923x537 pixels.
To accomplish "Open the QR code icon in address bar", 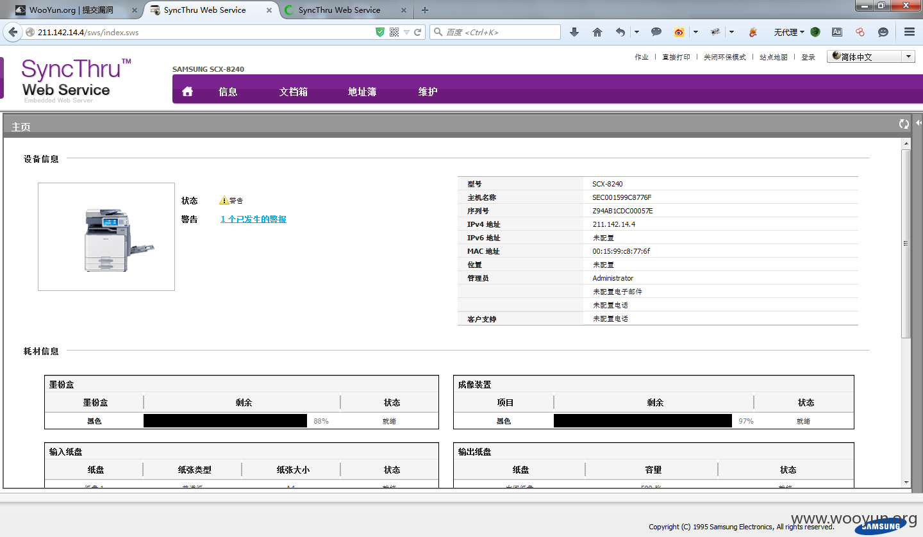I will coord(394,32).
